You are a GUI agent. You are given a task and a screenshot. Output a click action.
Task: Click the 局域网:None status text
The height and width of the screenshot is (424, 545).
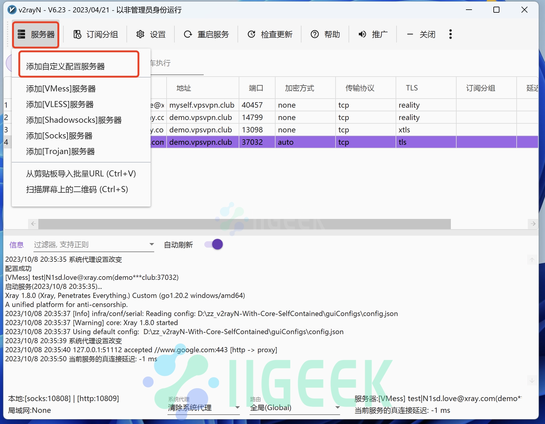point(30,410)
